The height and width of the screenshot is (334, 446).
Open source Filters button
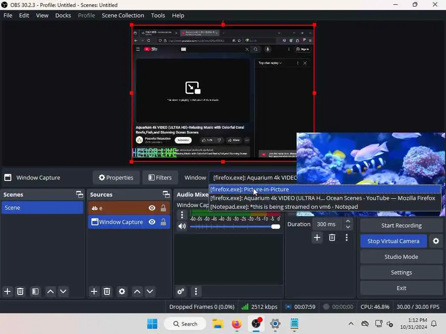click(160, 177)
